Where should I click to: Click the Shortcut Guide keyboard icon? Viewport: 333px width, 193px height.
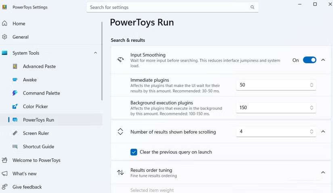15,147
